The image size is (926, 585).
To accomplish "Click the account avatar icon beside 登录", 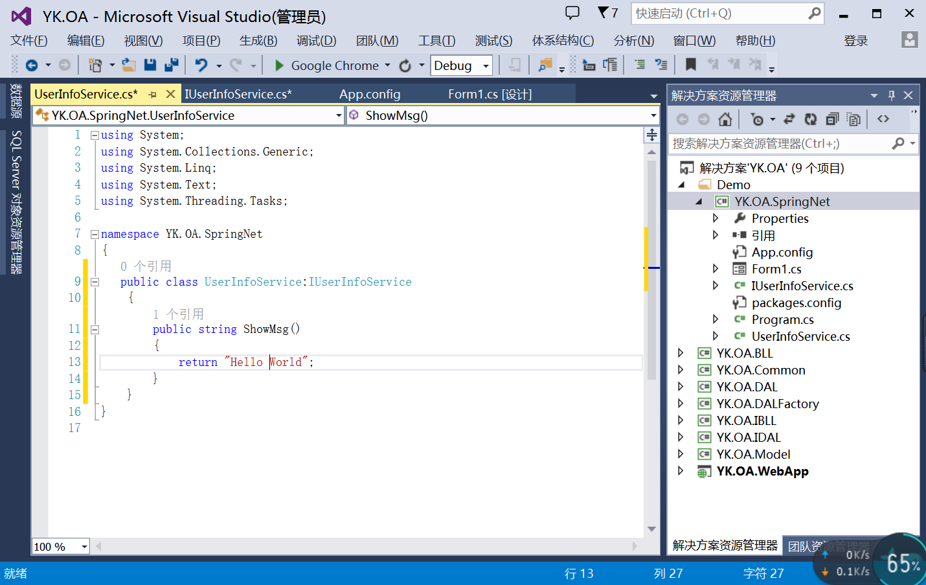I will [910, 40].
